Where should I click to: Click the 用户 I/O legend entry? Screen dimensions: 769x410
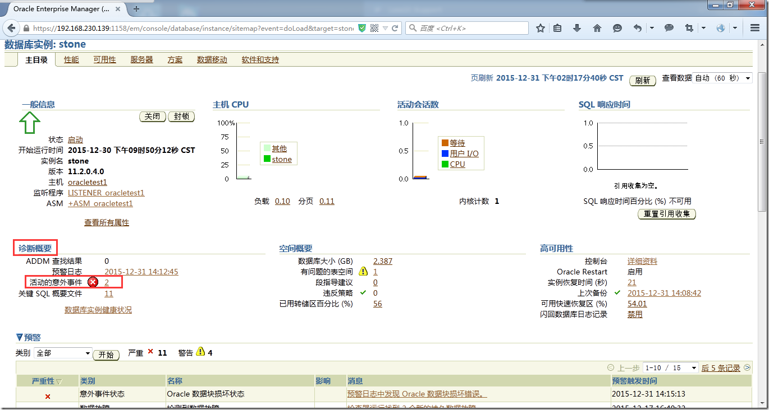(464, 153)
